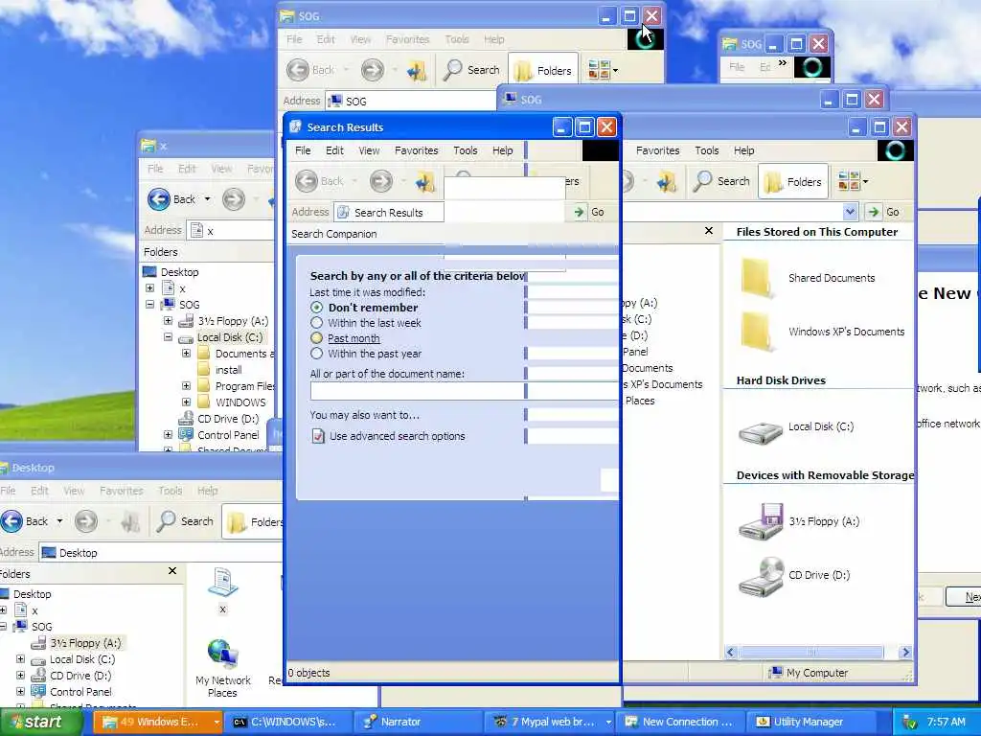The height and width of the screenshot is (736, 981).
Task: Close the folders pane in My Computer window
Action: (708, 231)
